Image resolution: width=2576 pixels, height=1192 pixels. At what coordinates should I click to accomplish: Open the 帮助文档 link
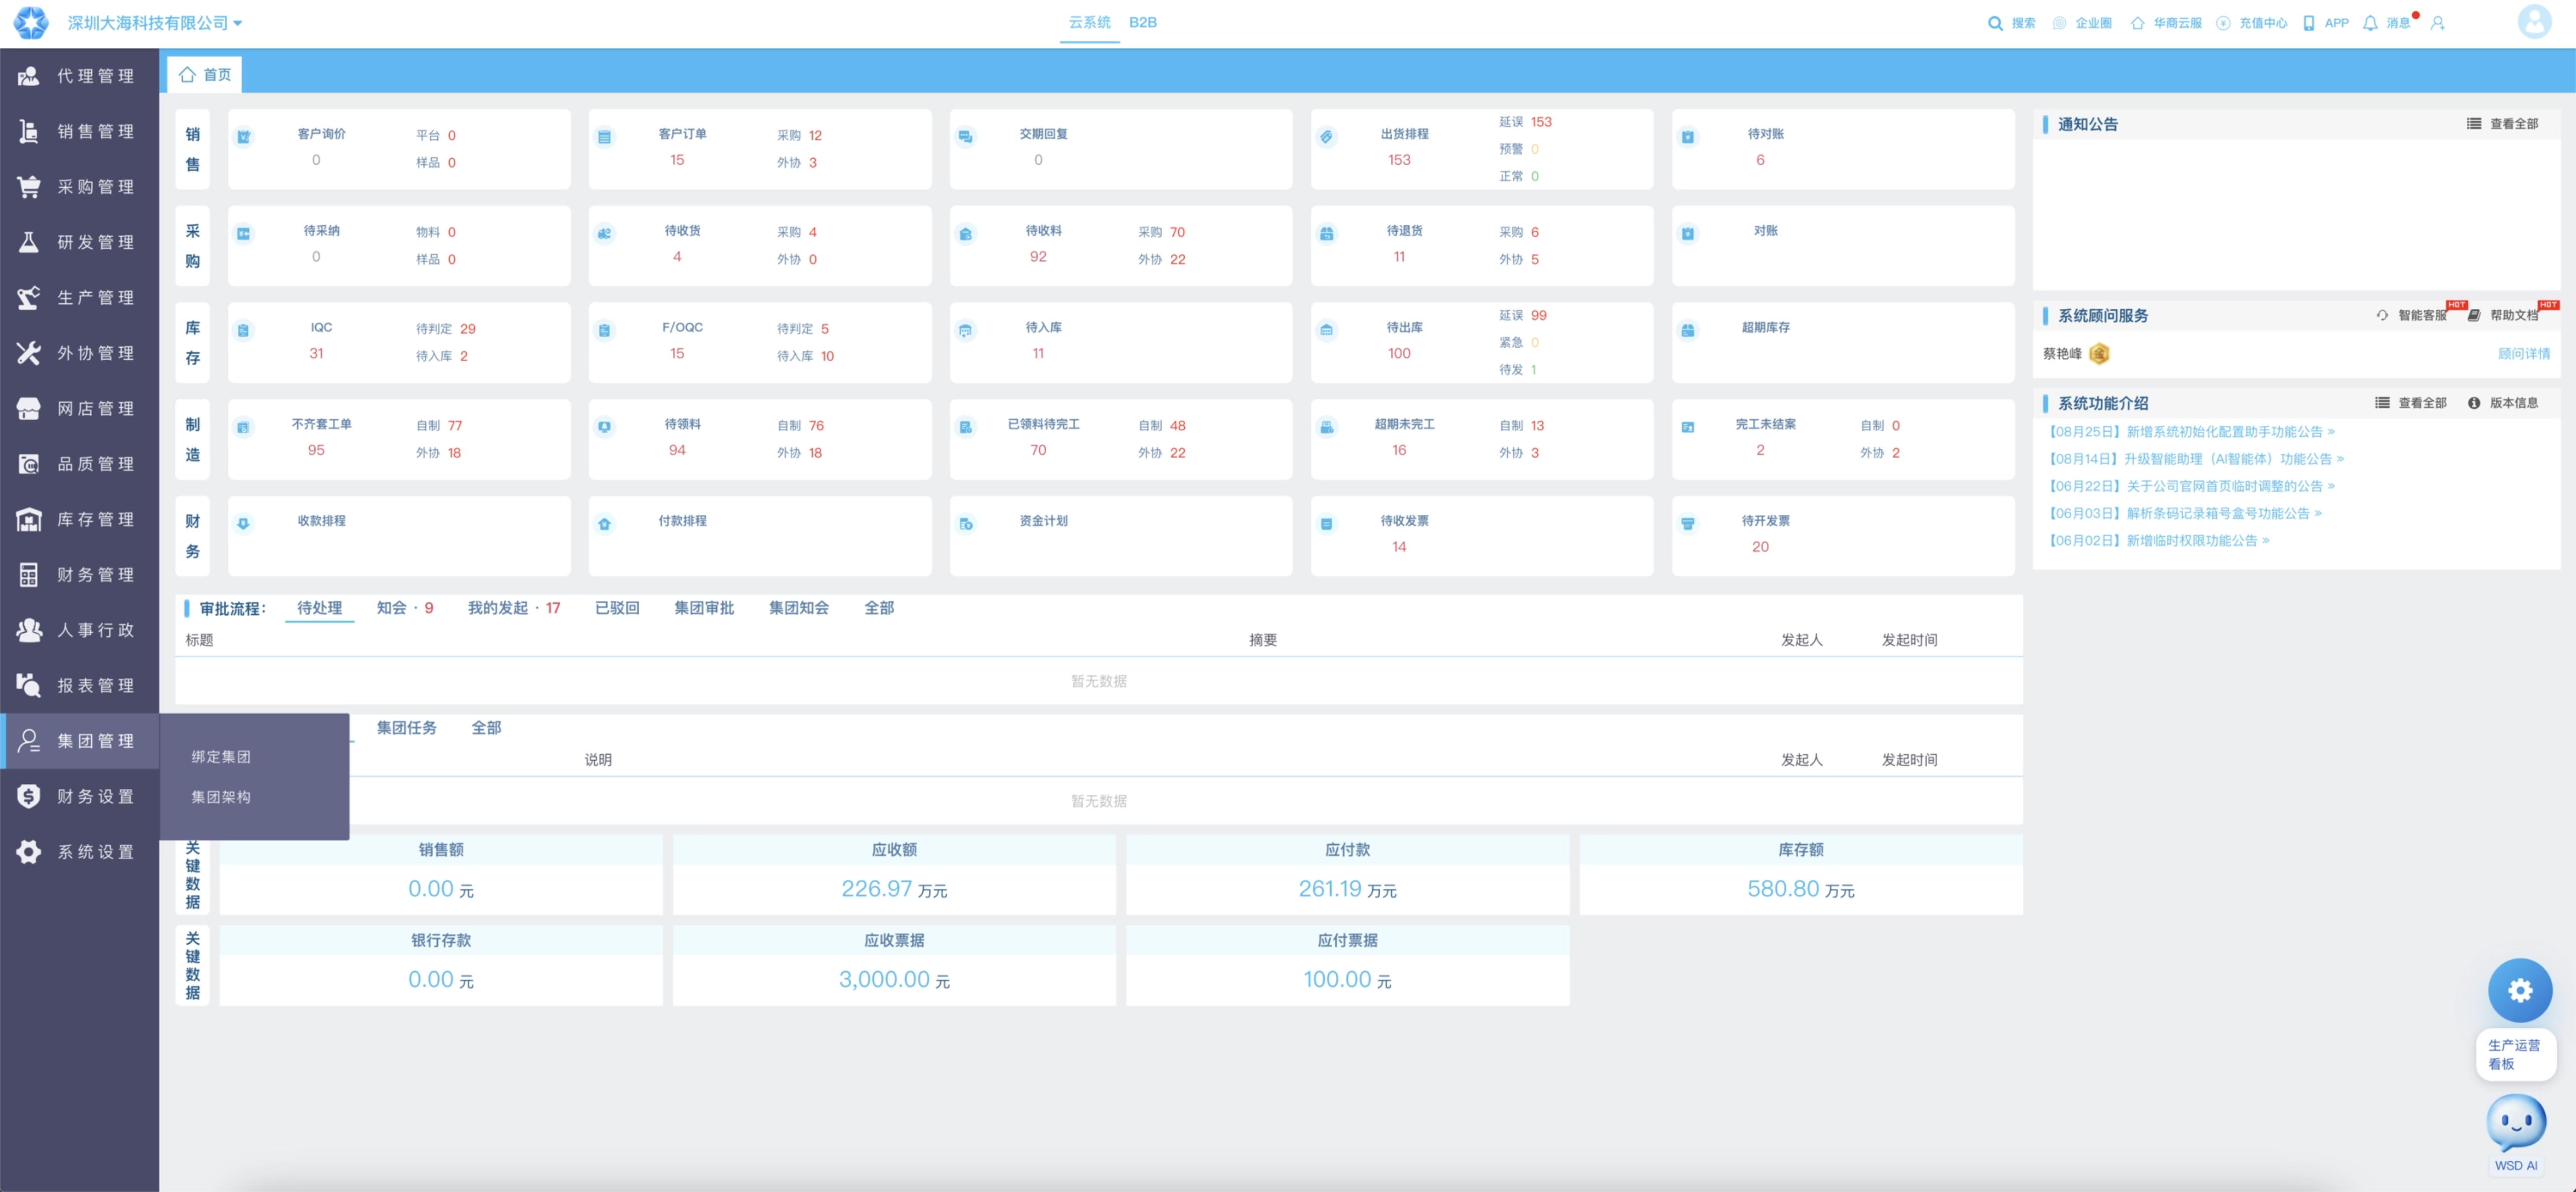coord(2503,315)
